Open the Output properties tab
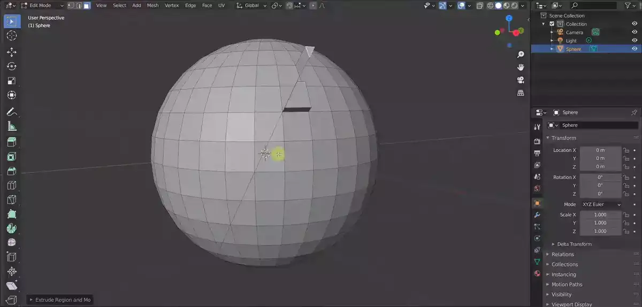Viewport: 642px width, 307px height. pyautogui.click(x=537, y=153)
